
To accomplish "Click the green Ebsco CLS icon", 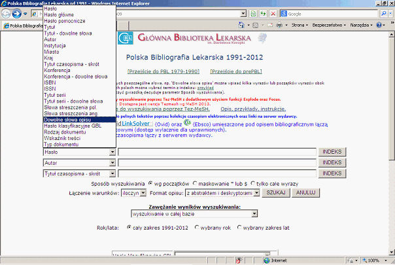I will pyautogui.click(x=187, y=123).
